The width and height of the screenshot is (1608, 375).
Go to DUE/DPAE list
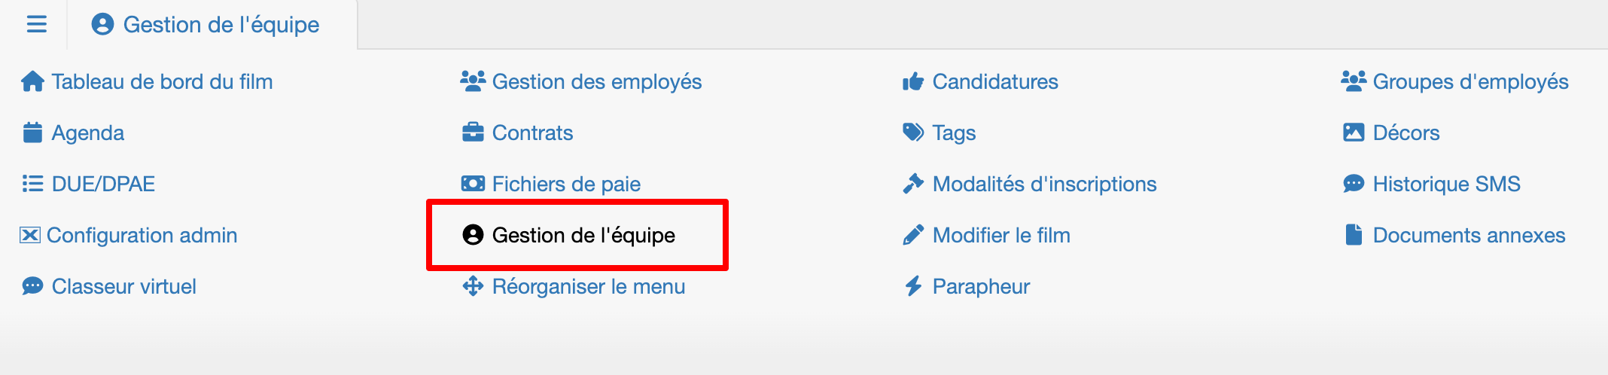click(x=89, y=184)
